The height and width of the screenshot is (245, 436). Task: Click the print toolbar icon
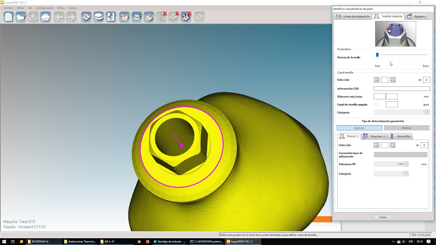click(x=45, y=17)
